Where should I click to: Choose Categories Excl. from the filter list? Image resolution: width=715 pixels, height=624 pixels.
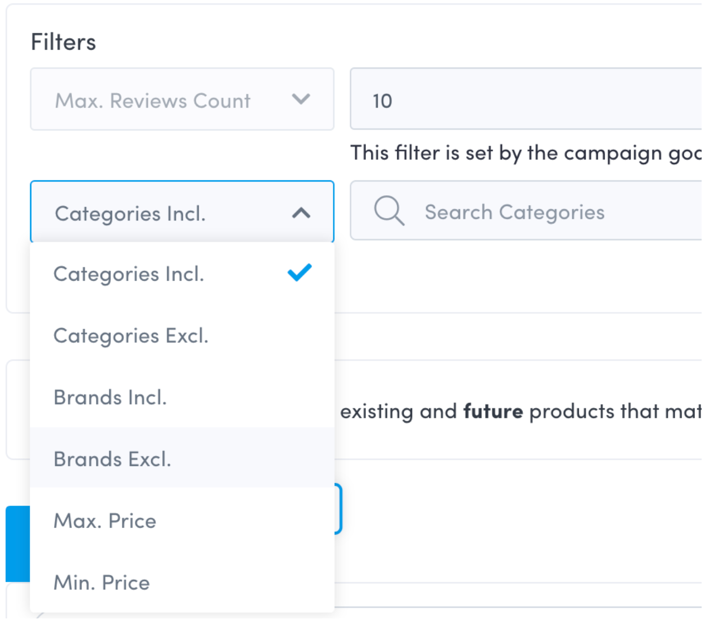point(131,336)
